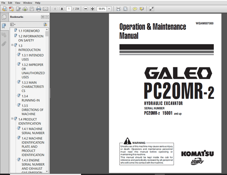Select the Highlight text tool

[142, 9]
